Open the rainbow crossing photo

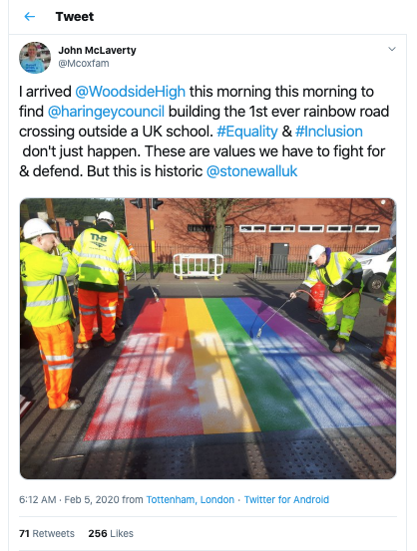point(208,339)
